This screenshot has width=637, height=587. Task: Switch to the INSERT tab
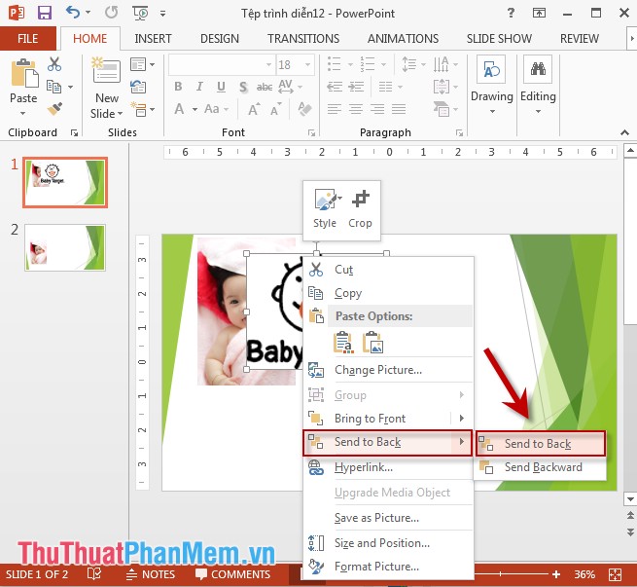(x=153, y=39)
